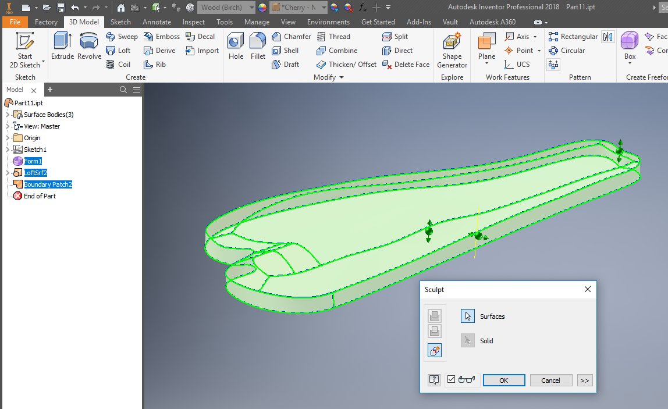This screenshot has width=668, height=409.
Task: Expand the Origin folder
Action: [8, 138]
